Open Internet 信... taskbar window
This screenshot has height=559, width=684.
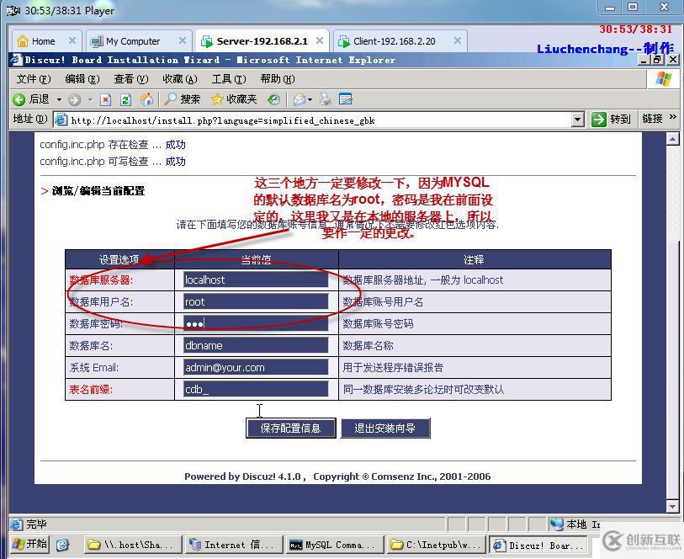(x=234, y=545)
